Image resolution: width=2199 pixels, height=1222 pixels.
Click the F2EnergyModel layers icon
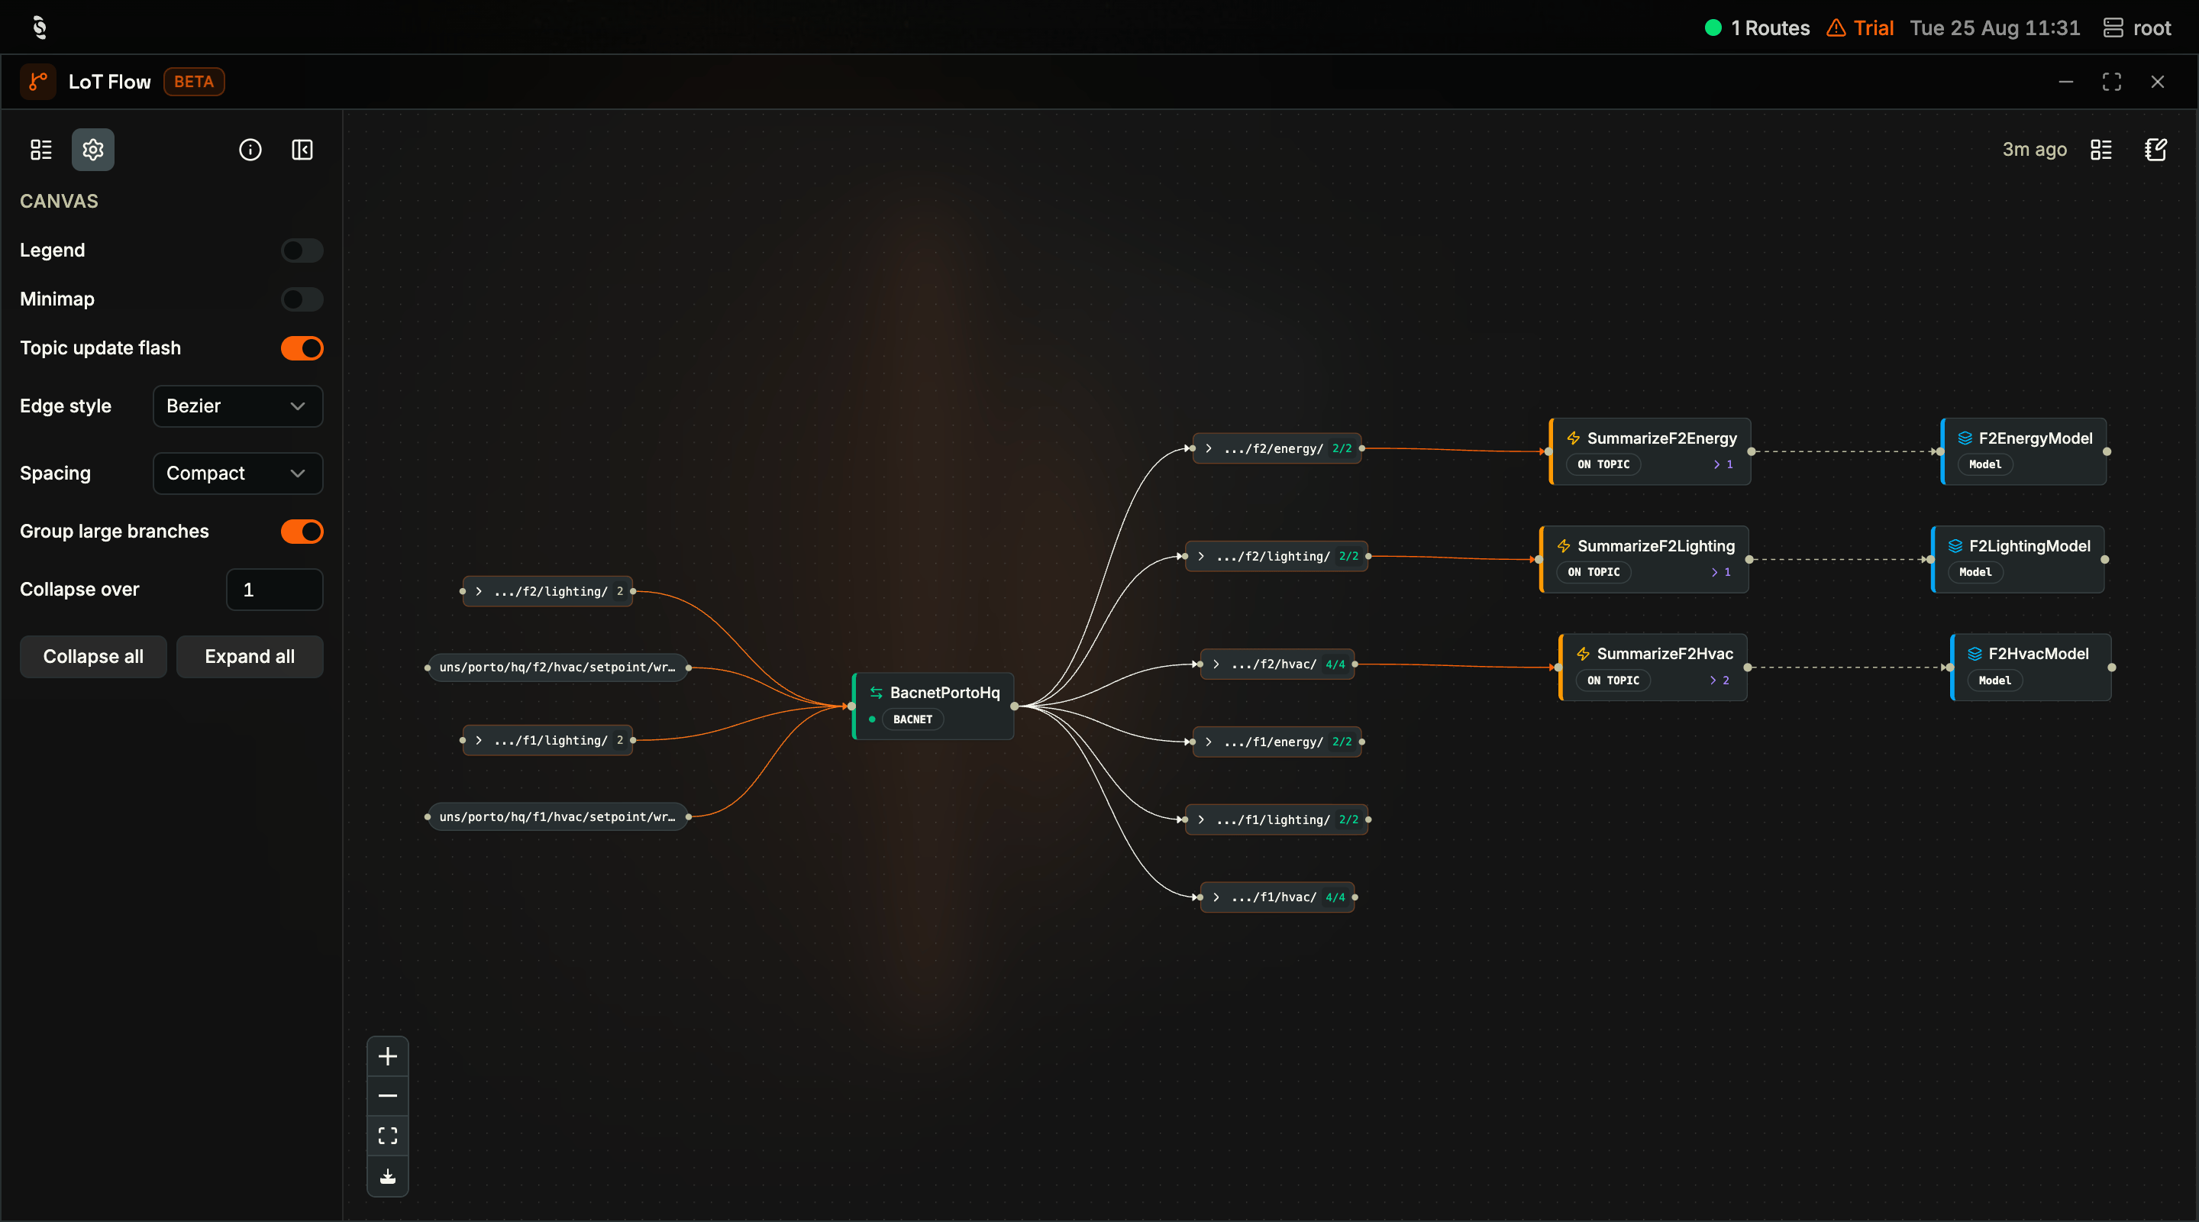pyautogui.click(x=1965, y=438)
